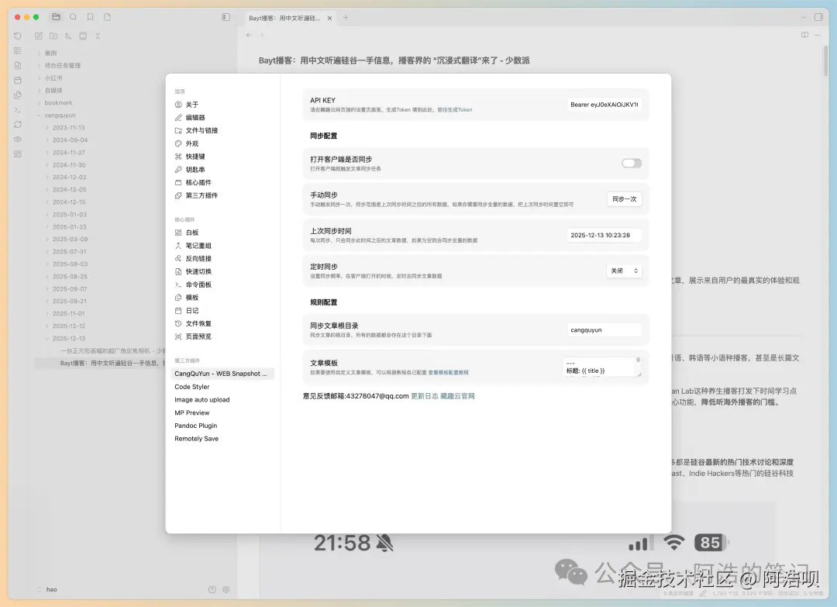Open the bookmarks tab icon
Image resolution: width=837 pixels, height=607 pixels.
click(x=90, y=17)
